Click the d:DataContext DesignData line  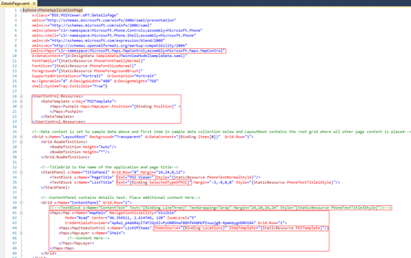[x=109, y=56]
